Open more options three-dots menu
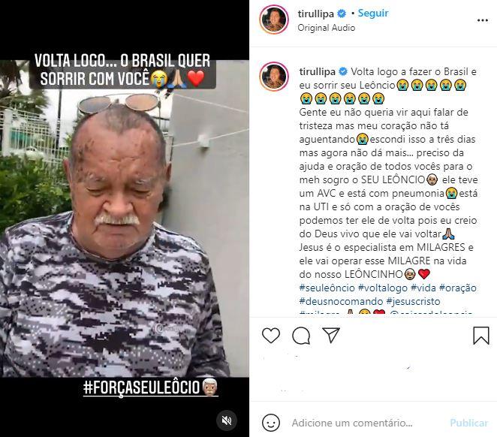497x437 pixels. pos(483,20)
